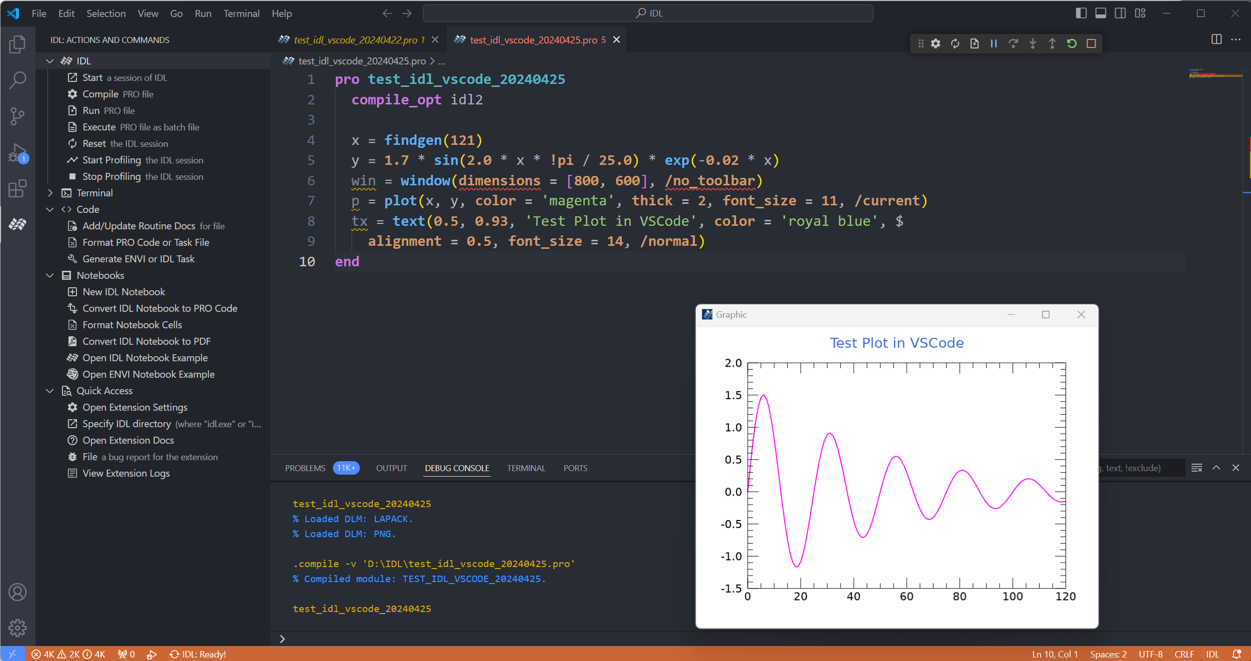The image size is (1251, 661).
Task: Switch to the TERMINAL panel tab
Action: 526,468
